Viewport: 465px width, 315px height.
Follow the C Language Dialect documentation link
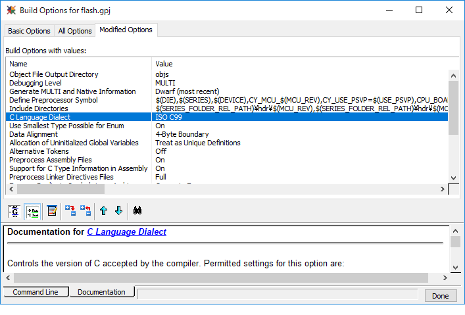(x=126, y=232)
